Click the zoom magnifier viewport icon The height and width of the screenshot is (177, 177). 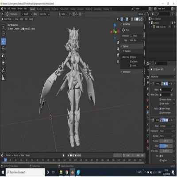pos(118,43)
